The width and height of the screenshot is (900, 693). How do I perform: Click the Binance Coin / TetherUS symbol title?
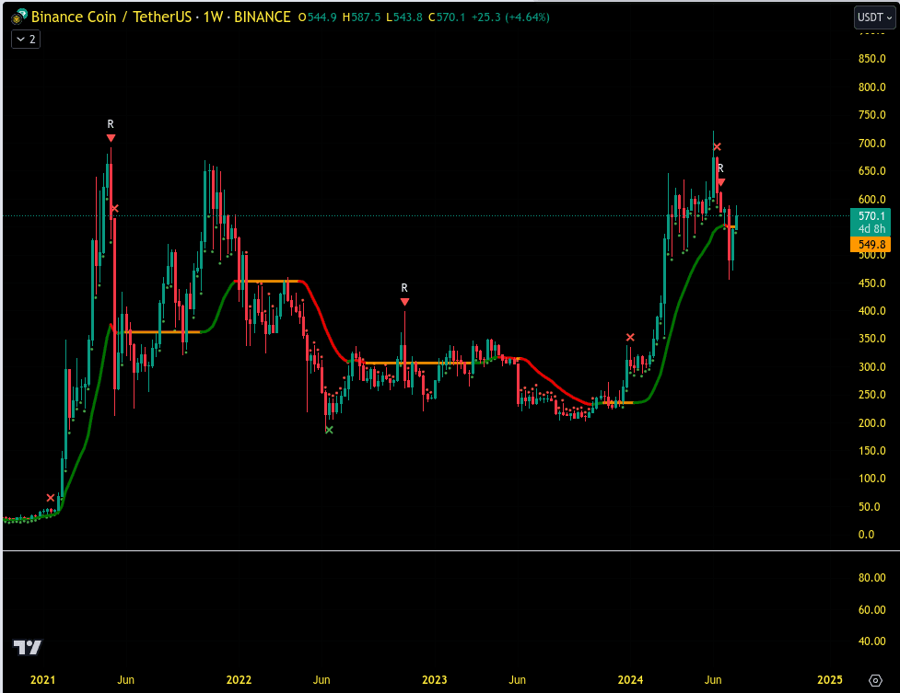coord(111,17)
